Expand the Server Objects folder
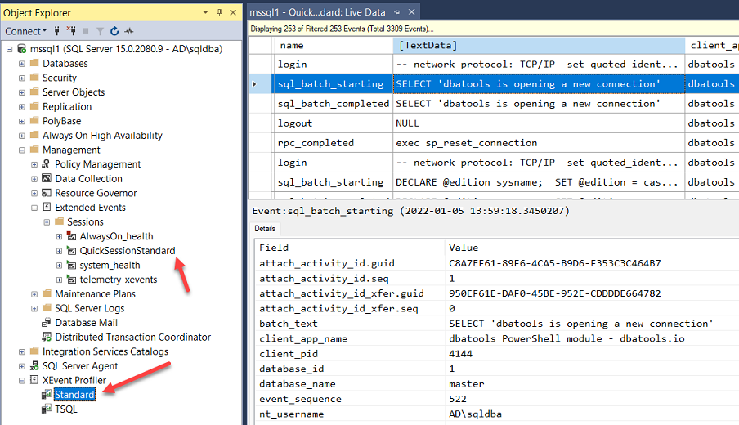This screenshot has width=739, height=425. (x=22, y=92)
